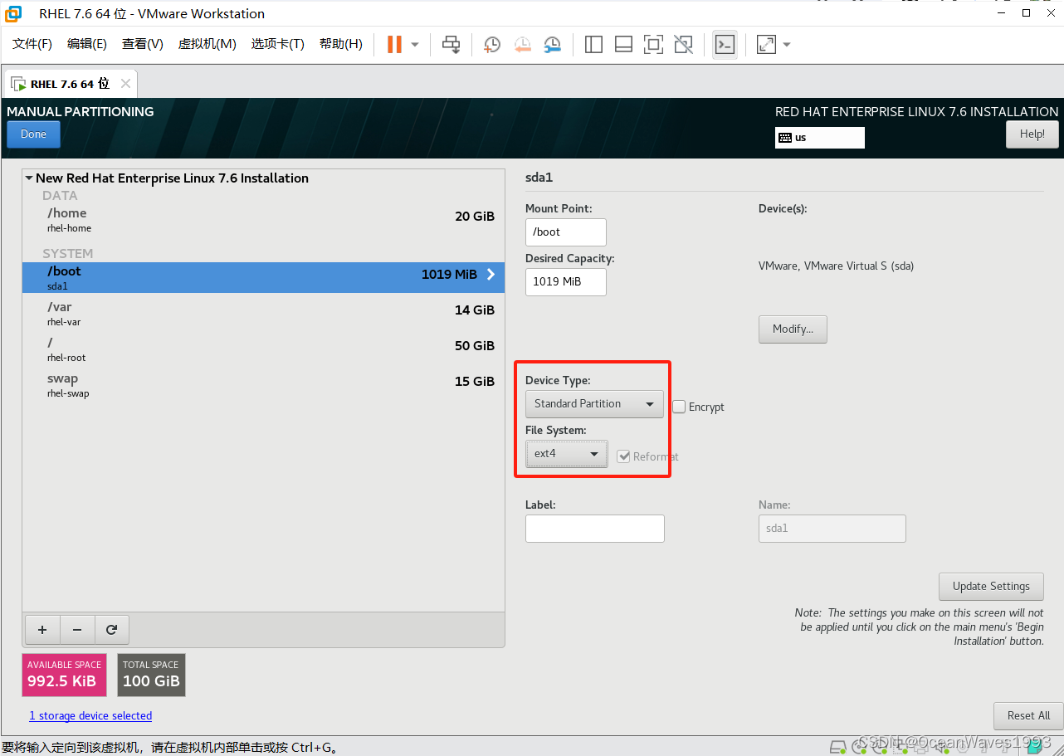
Task: Click the Name field showing sda1
Action: point(832,529)
